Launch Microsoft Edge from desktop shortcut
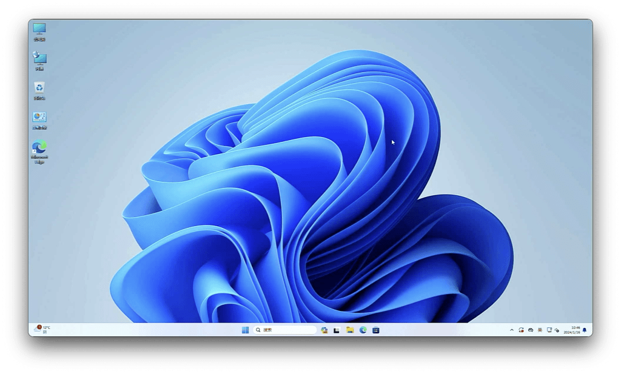Viewport: 621px width, 374px height. (39, 149)
